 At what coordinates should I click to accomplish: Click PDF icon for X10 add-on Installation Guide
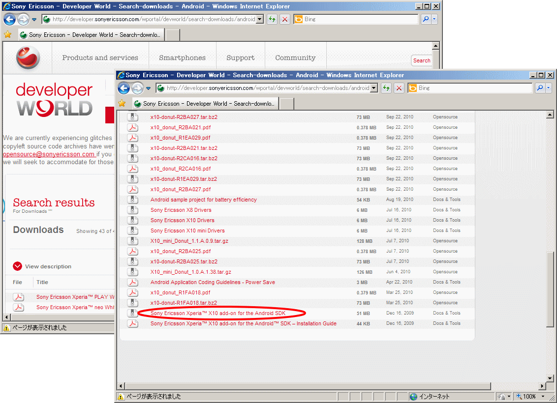(x=132, y=323)
